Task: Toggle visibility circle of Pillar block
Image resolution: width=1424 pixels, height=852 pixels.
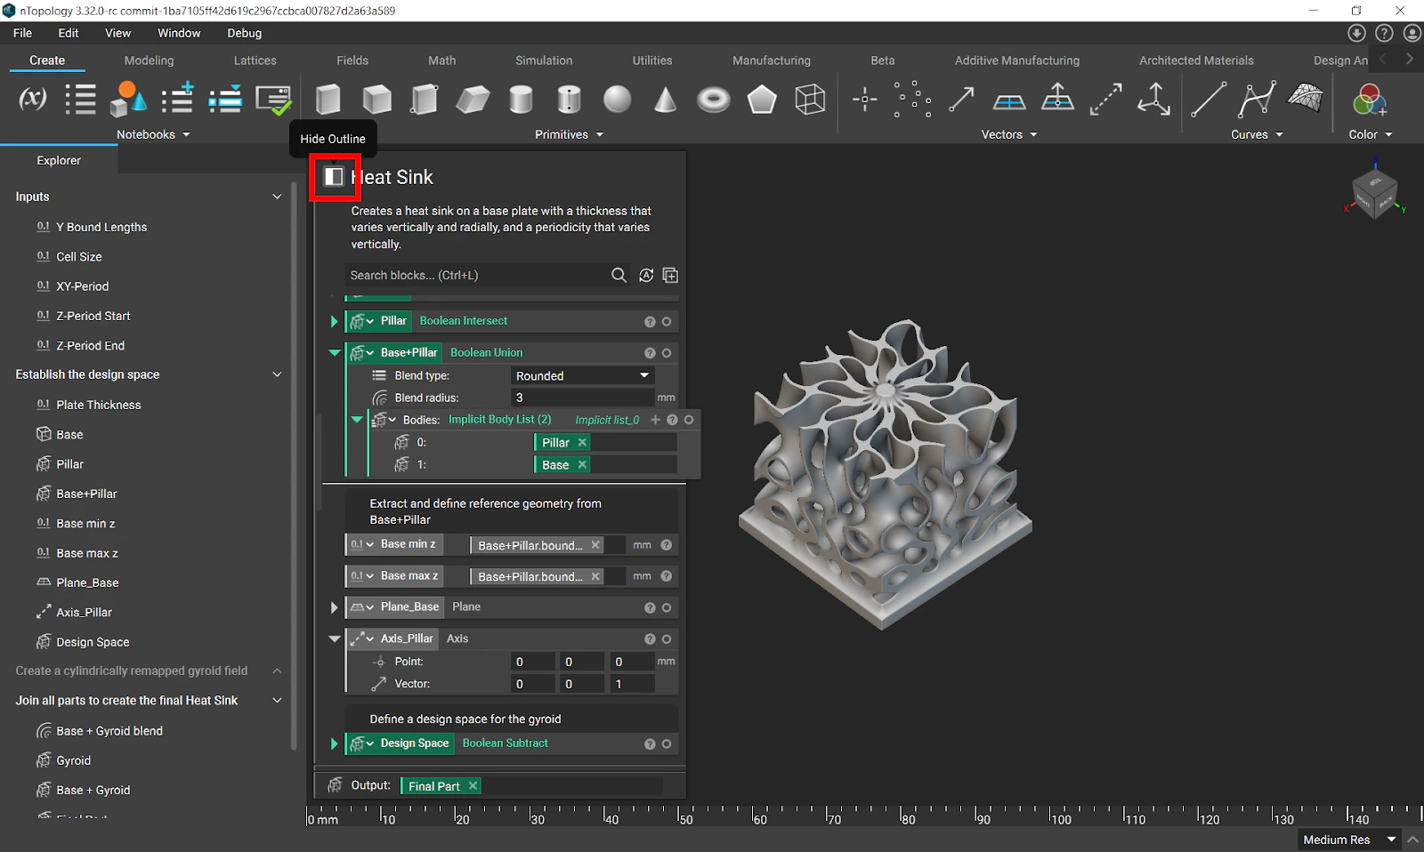Action: (x=667, y=321)
